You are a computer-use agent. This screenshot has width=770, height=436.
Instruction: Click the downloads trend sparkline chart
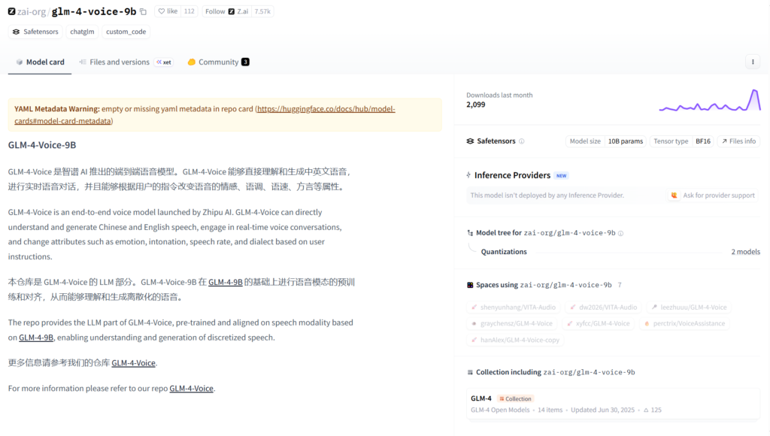coord(710,101)
